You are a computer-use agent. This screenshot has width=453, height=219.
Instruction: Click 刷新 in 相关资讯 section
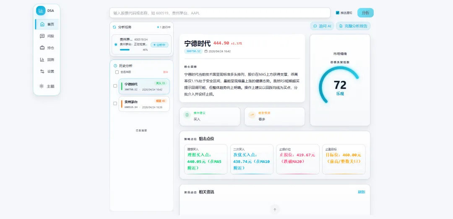(x=362, y=192)
